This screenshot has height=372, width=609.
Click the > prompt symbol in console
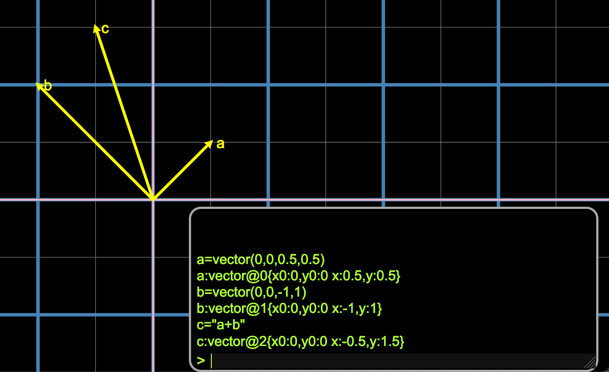click(x=201, y=361)
